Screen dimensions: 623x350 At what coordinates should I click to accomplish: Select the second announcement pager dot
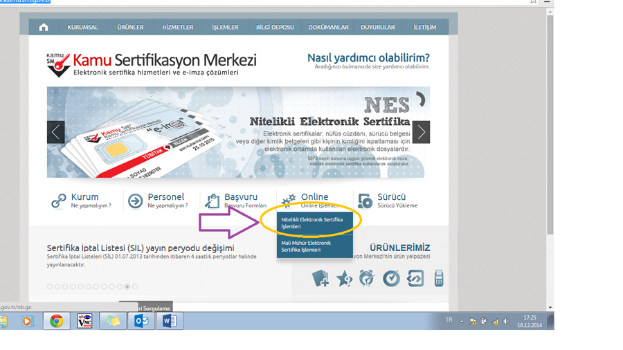point(57,286)
